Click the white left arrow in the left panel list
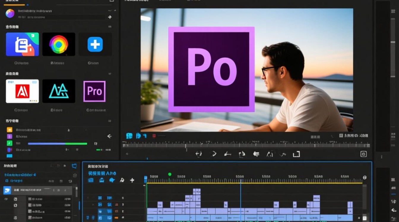The width and height of the screenshot is (399, 222). pyautogui.click(x=109, y=136)
